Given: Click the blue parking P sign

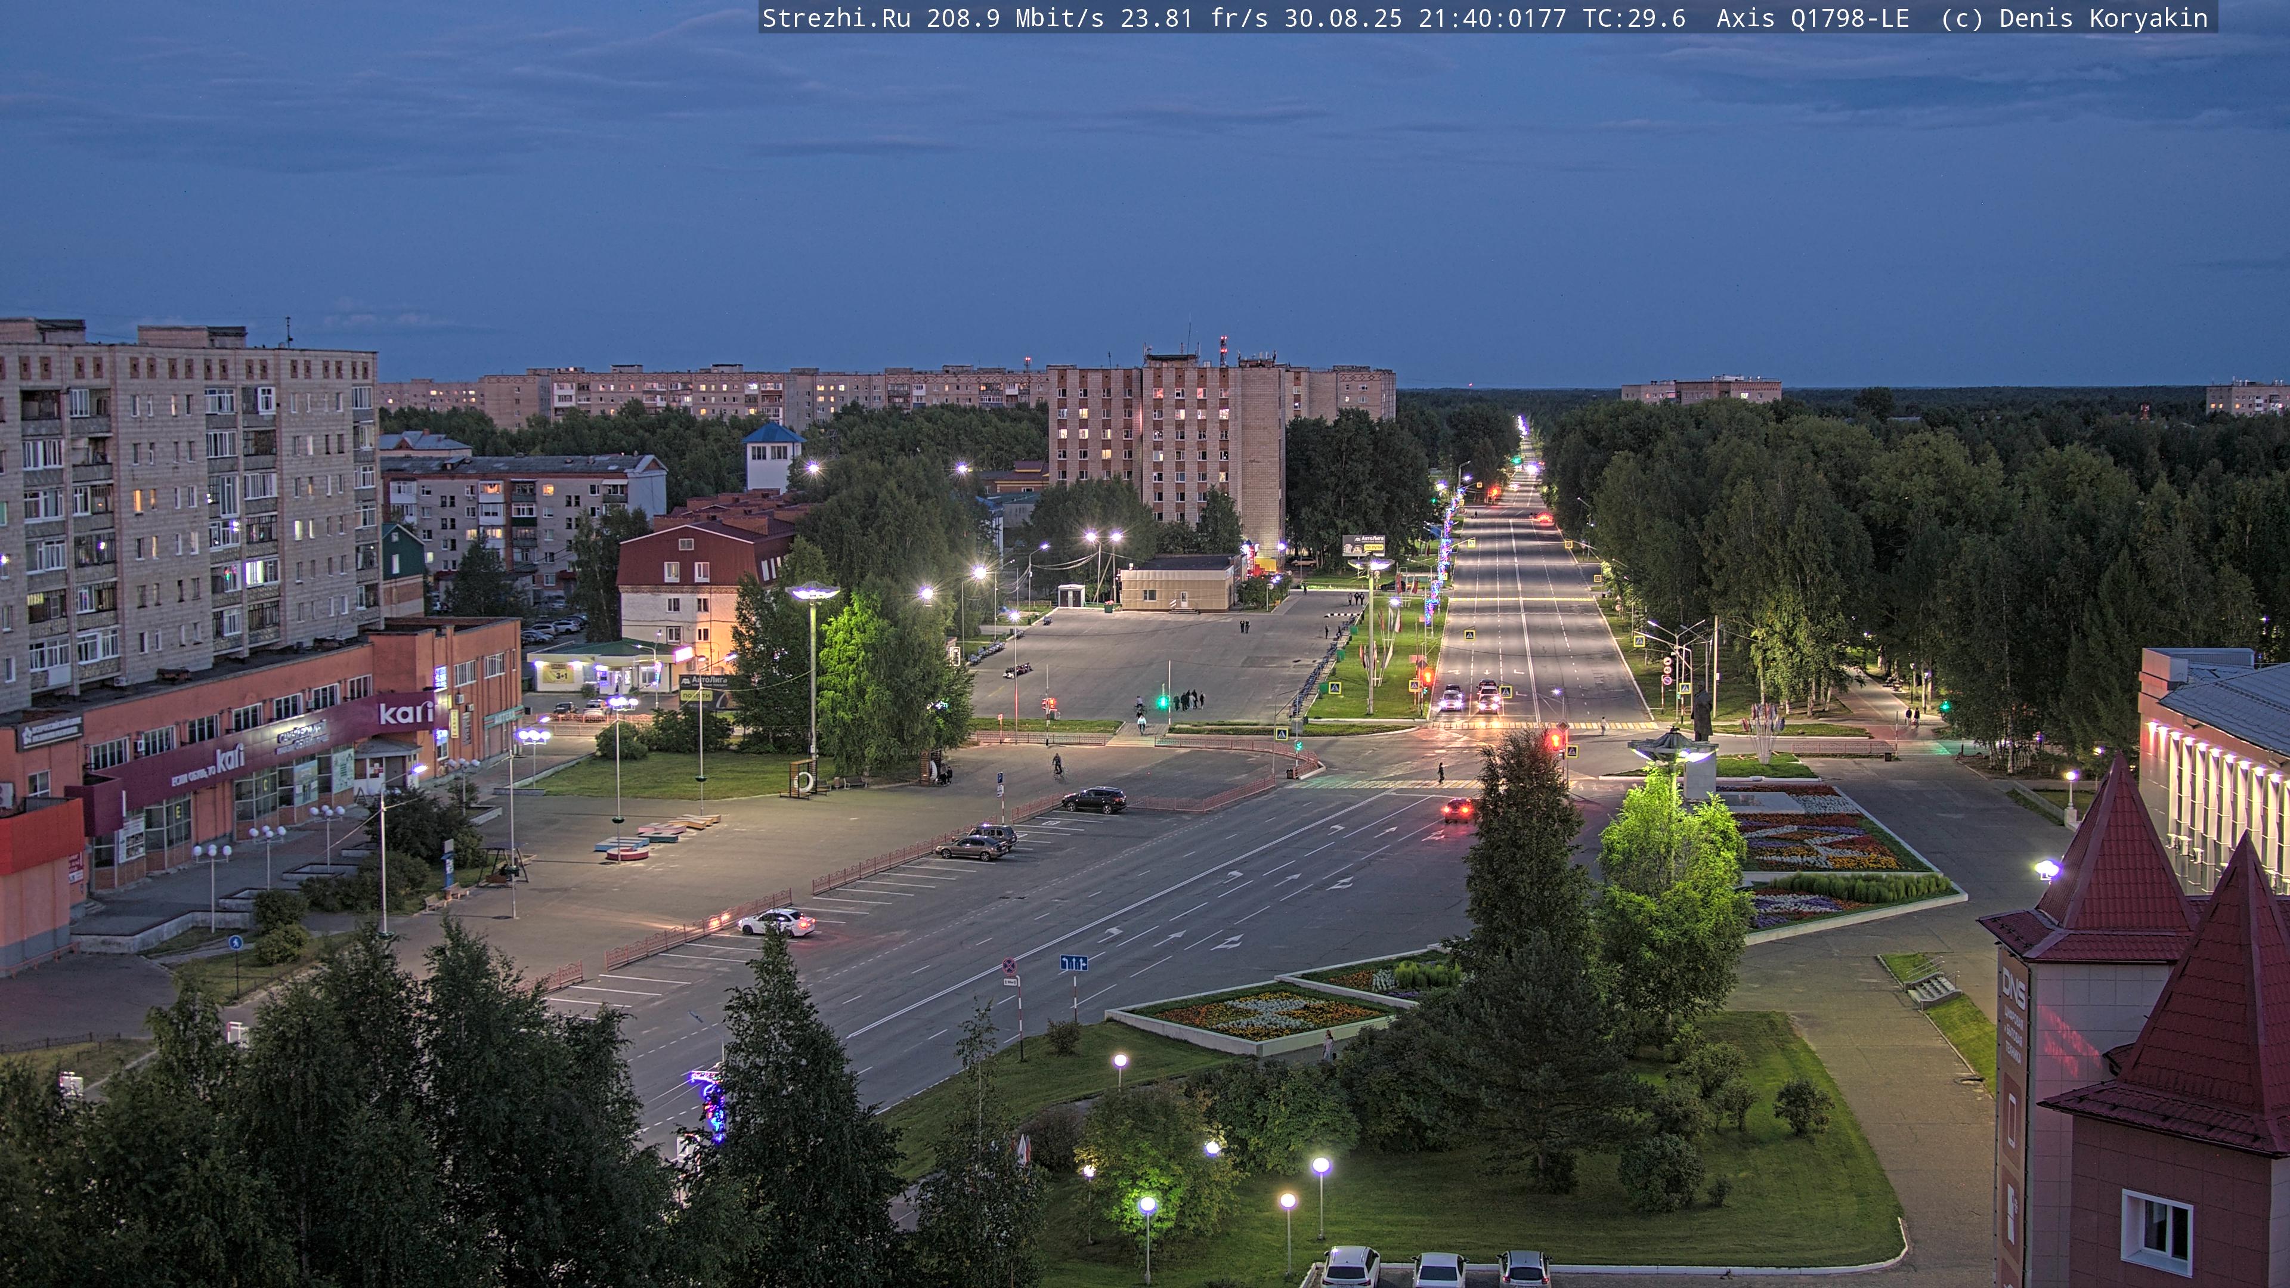Looking at the screenshot, I should (x=1000, y=778).
